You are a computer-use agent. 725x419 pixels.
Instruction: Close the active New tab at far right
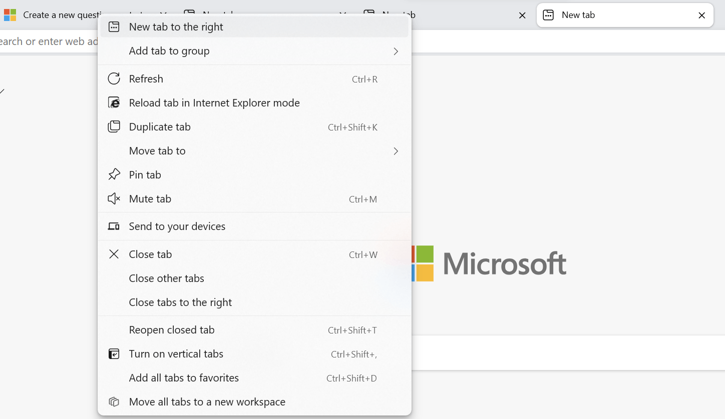(x=701, y=15)
